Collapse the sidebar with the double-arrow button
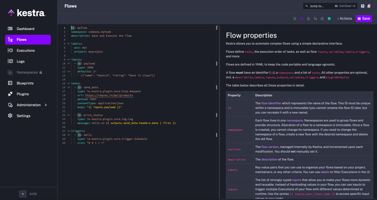 [23, 194]
